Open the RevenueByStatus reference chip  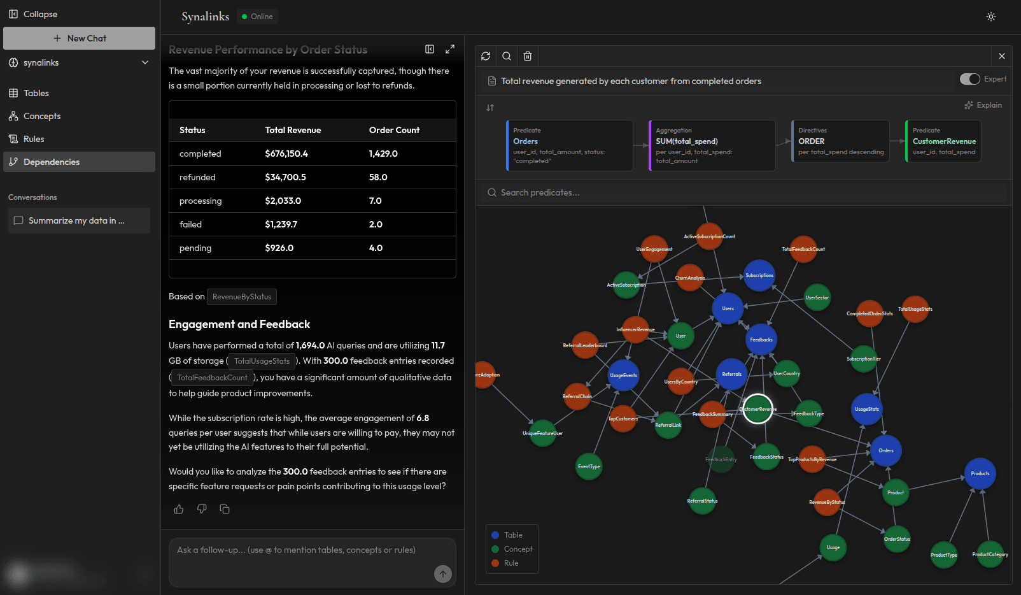tap(241, 296)
